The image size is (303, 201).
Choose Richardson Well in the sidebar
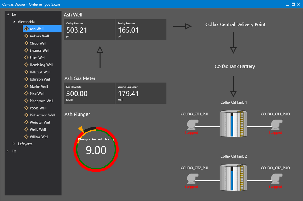pyautogui.click(x=42, y=115)
